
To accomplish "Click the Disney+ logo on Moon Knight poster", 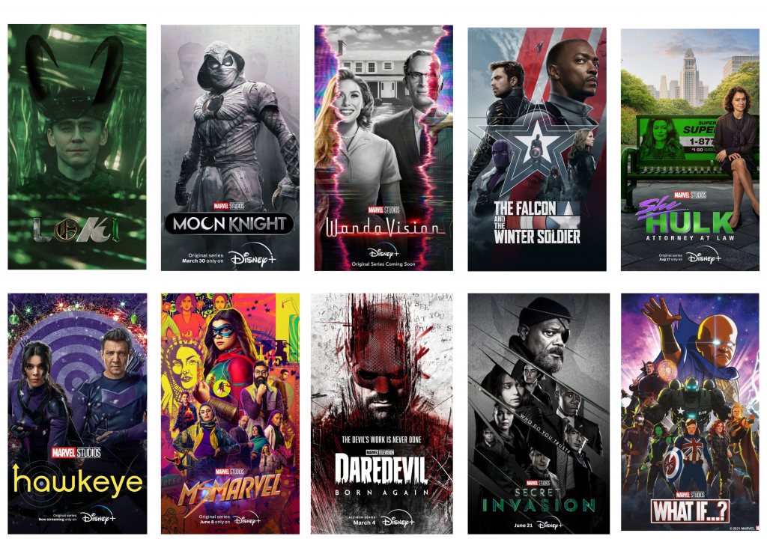I will click(x=253, y=257).
